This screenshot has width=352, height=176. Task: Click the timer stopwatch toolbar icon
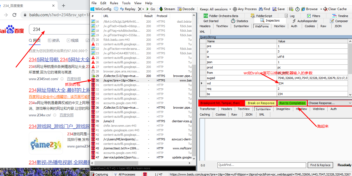pyautogui.click(x=297, y=9)
